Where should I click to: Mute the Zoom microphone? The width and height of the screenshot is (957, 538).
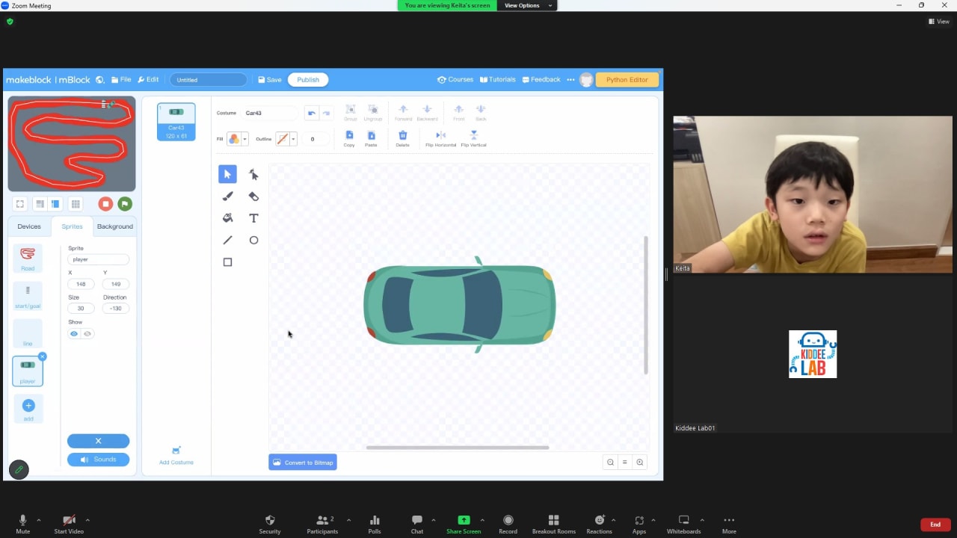click(x=22, y=524)
